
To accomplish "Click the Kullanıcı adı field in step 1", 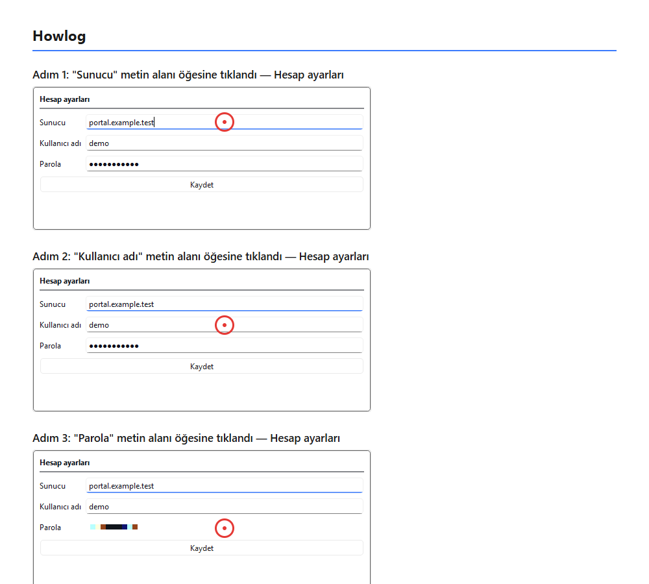I will click(225, 143).
